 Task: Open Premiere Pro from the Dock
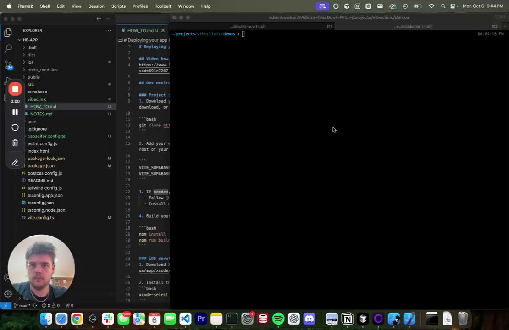[x=201, y=319]
